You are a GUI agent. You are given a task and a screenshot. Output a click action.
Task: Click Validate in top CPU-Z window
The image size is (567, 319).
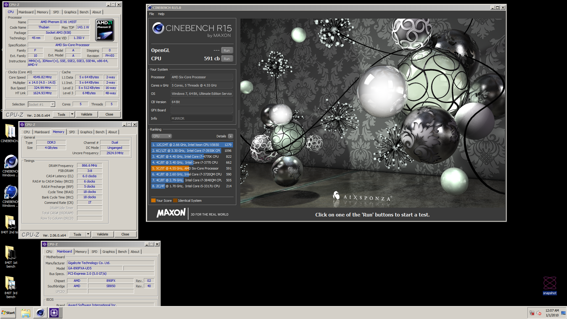pos(87,114)
